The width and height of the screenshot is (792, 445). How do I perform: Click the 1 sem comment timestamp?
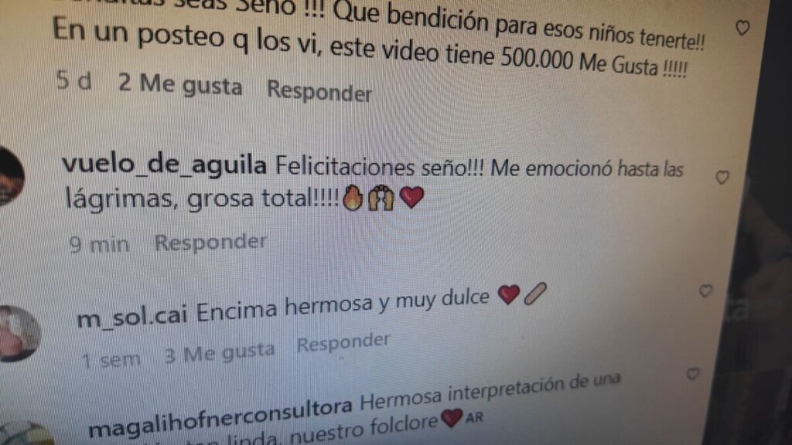(111, 360)
